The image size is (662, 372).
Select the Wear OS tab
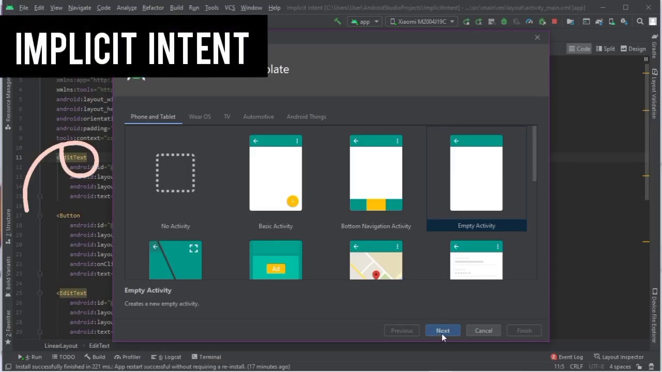(x=200, y=116)
